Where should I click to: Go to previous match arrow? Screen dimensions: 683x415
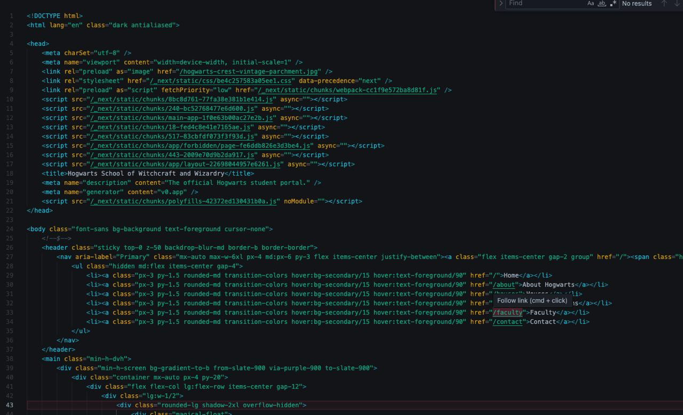pyautogui.click(x=664, y=4)
